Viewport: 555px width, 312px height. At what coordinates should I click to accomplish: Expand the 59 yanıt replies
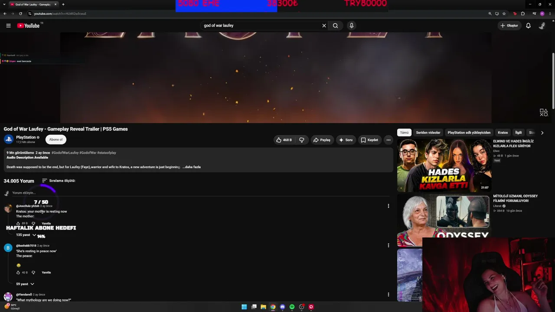25,284
